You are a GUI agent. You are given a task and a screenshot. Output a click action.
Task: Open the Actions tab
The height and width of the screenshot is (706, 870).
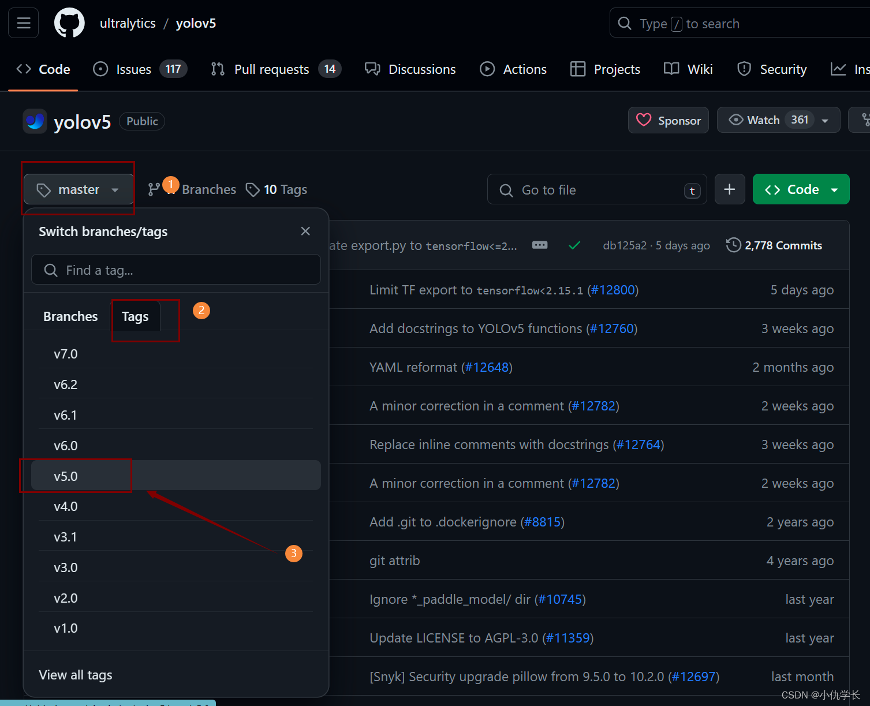point(513,69)
